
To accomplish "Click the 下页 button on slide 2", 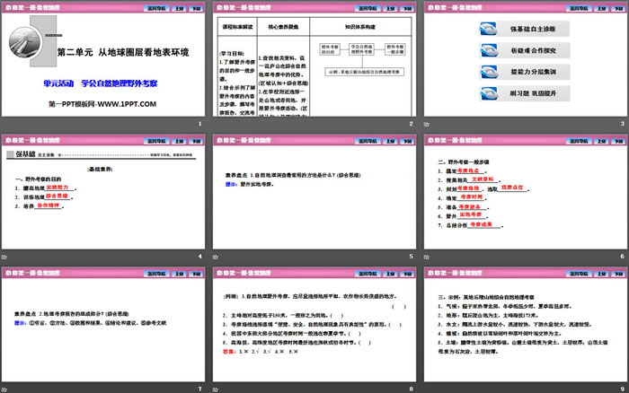I will (408, 8).
